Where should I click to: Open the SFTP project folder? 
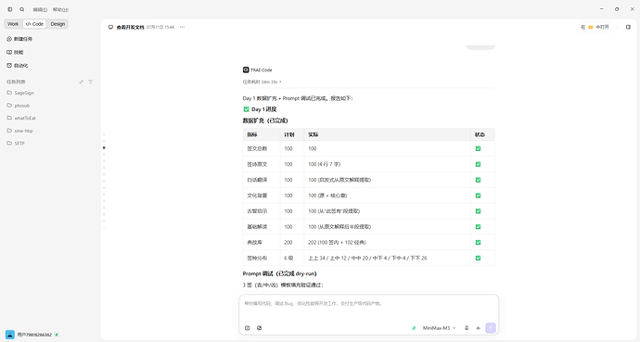pos(16,144)
